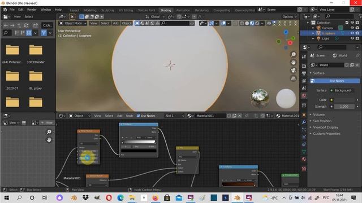Click the Use Nodes button in World properties
The width and height of the screenshot is (362, 203).
[334, 81]
